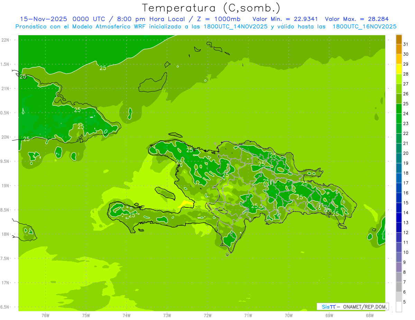
Task: Click the '74W' longitude label
Action: click(x=127, y=316)
